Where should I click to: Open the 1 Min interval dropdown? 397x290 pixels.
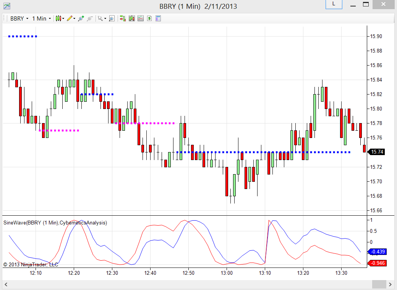(x=42, y=18)
